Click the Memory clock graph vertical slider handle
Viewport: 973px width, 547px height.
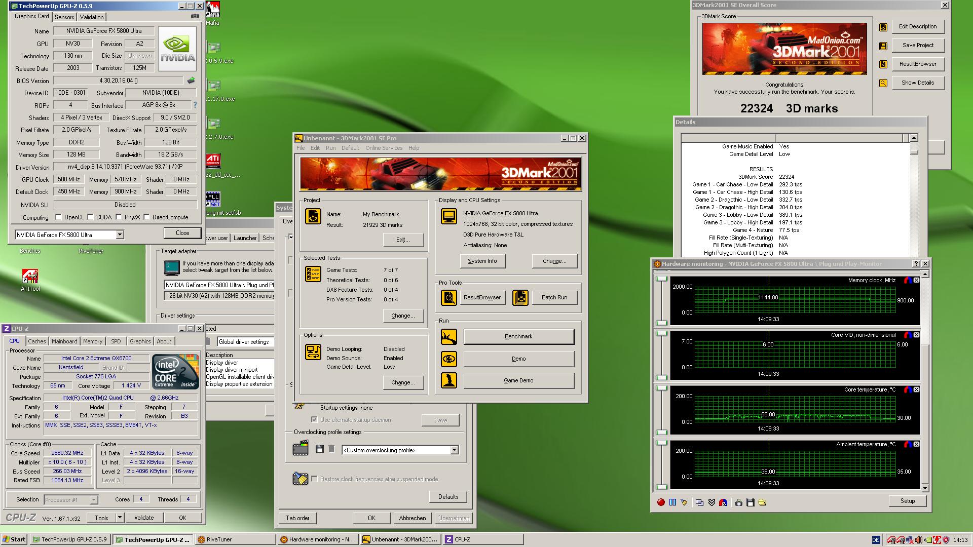[661, 280]
